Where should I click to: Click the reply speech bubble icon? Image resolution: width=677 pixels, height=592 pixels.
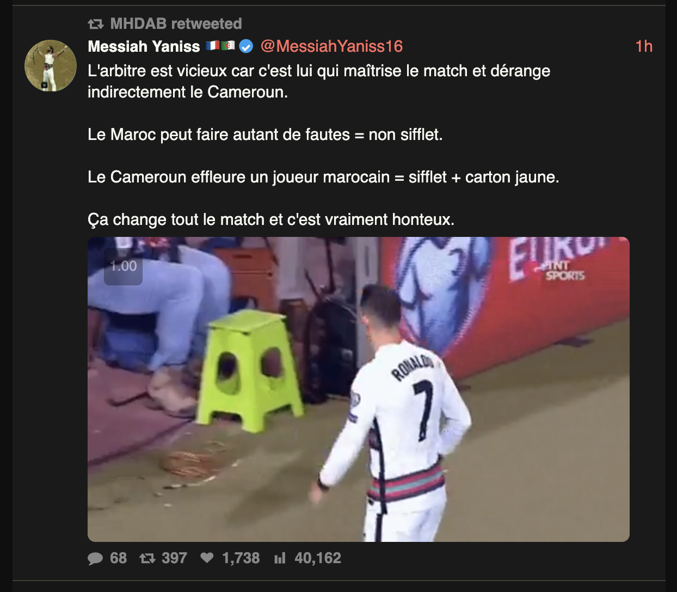click(x=95, y=558)
